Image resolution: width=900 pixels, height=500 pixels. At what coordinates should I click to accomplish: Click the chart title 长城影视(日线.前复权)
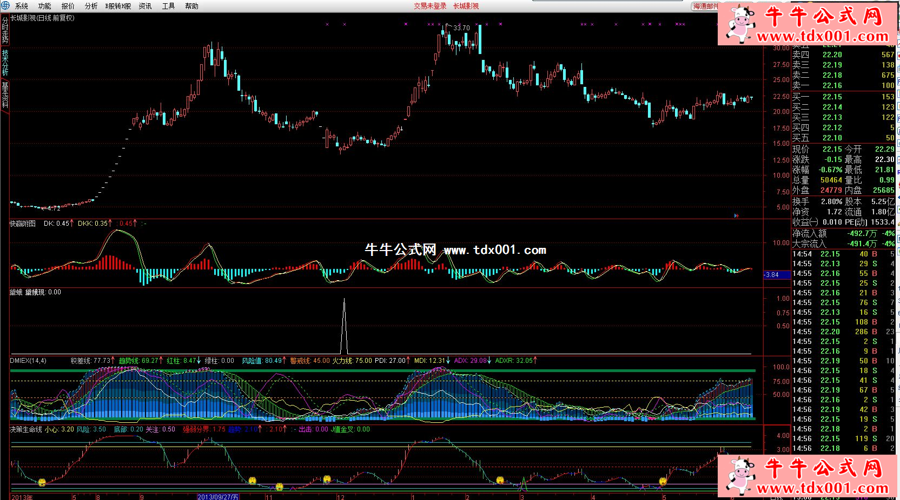[42, 18]
